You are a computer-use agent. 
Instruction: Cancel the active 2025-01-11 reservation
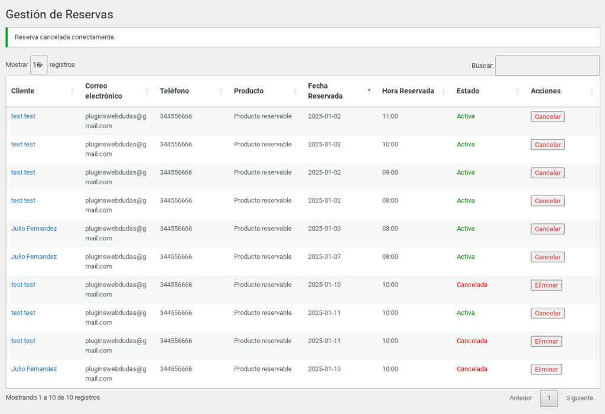pos(548,313)
